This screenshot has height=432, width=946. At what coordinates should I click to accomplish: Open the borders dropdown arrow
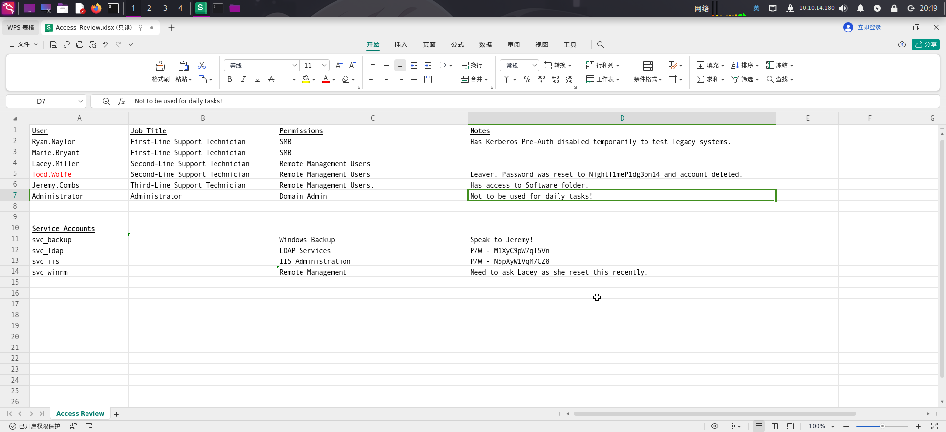(x=294, y=79)
